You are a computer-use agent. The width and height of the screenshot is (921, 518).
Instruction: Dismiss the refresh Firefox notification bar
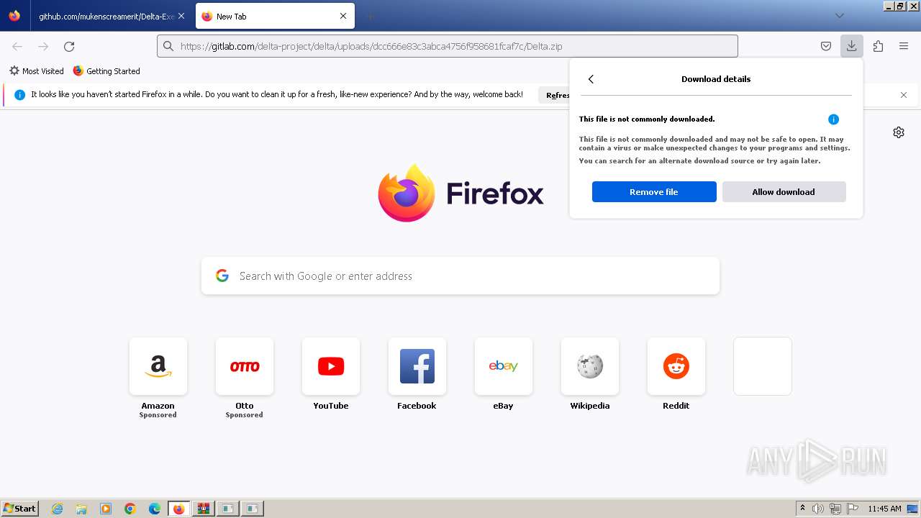click(904, 95)
